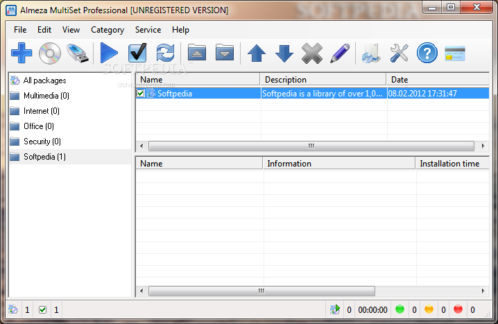Screen dimensions: 498x324
Task: Sort packages by Date column header
Action: click(x=438, y=80)
